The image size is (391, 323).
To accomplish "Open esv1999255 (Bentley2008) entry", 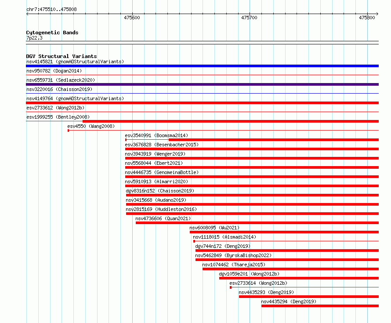I will 58,117.
